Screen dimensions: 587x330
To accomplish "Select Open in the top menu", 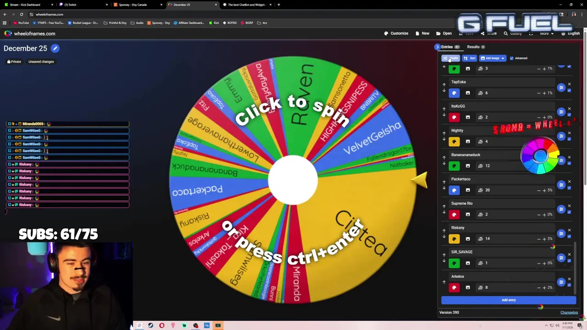I will [444, 33].
